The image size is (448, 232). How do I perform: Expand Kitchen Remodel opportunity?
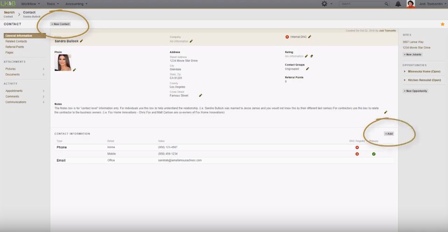[x=405, y=80]
